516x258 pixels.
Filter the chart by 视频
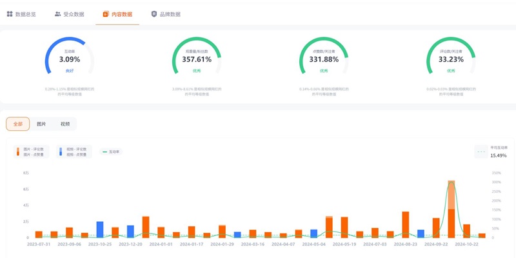pyautogui.click(x=65, y=124)
